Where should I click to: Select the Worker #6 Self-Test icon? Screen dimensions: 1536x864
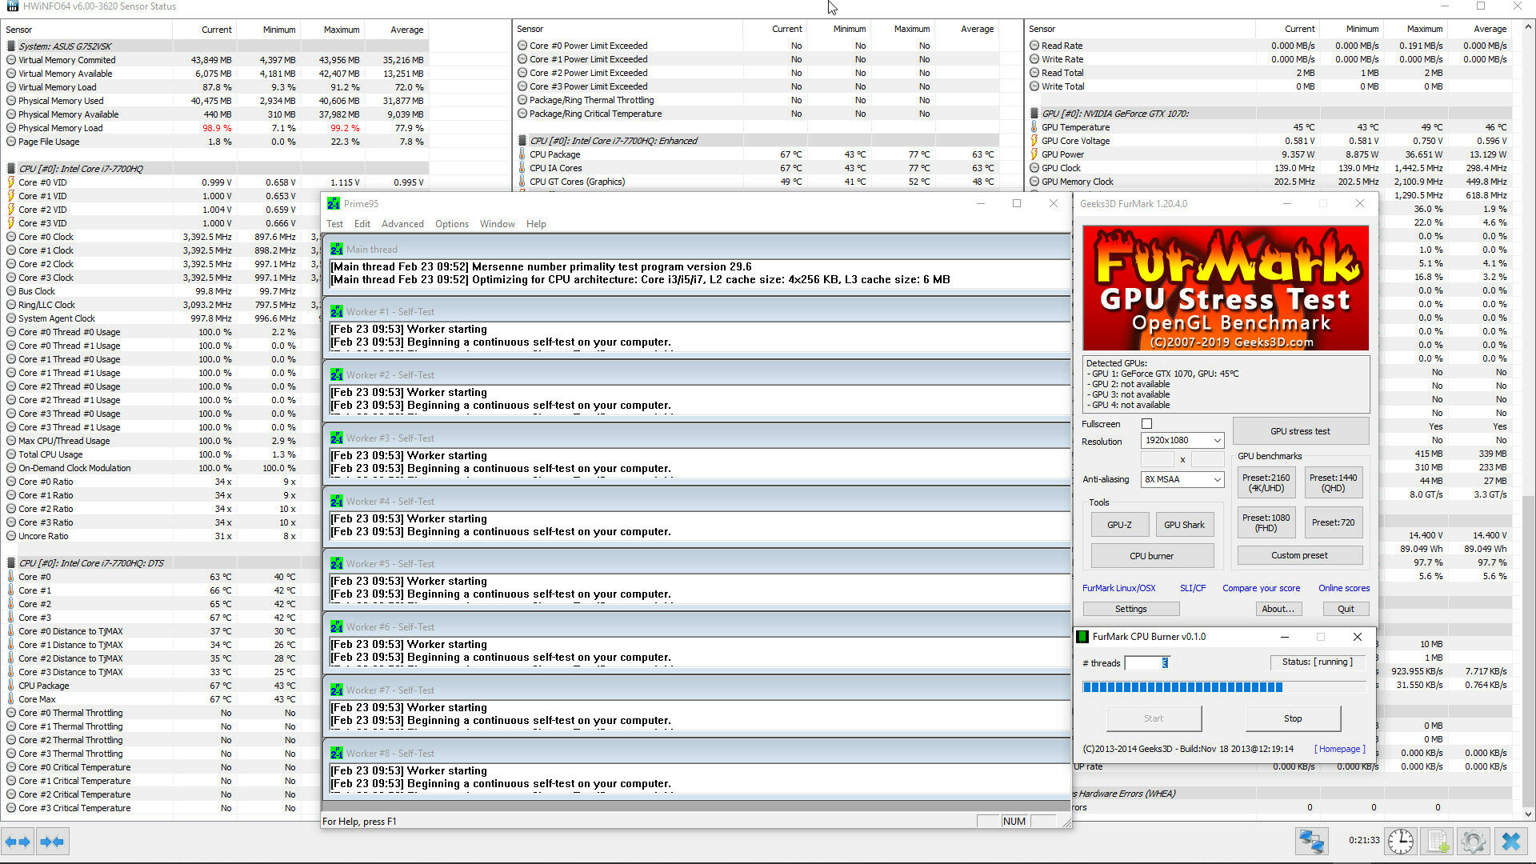coord(337,627)
